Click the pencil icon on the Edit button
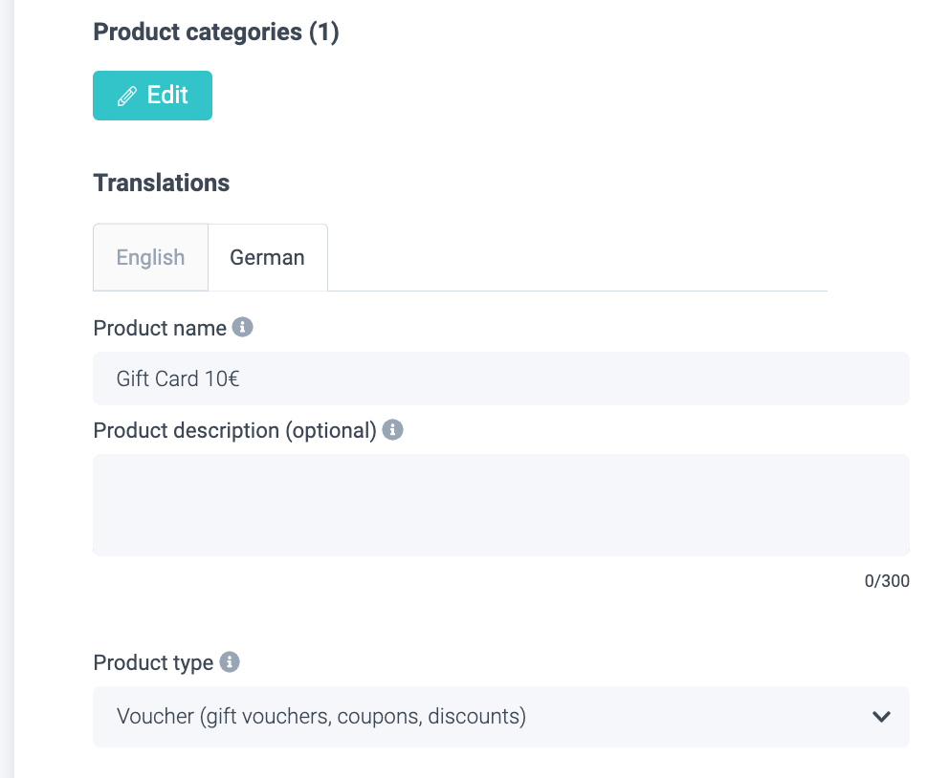This screenshot has width=949, height=778. [128, 95]
